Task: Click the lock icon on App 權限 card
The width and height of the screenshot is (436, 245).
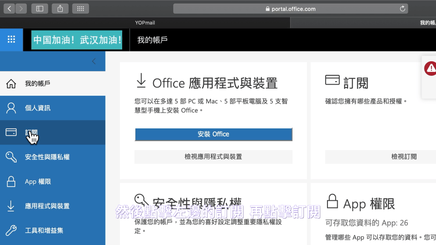Action: 332,201
